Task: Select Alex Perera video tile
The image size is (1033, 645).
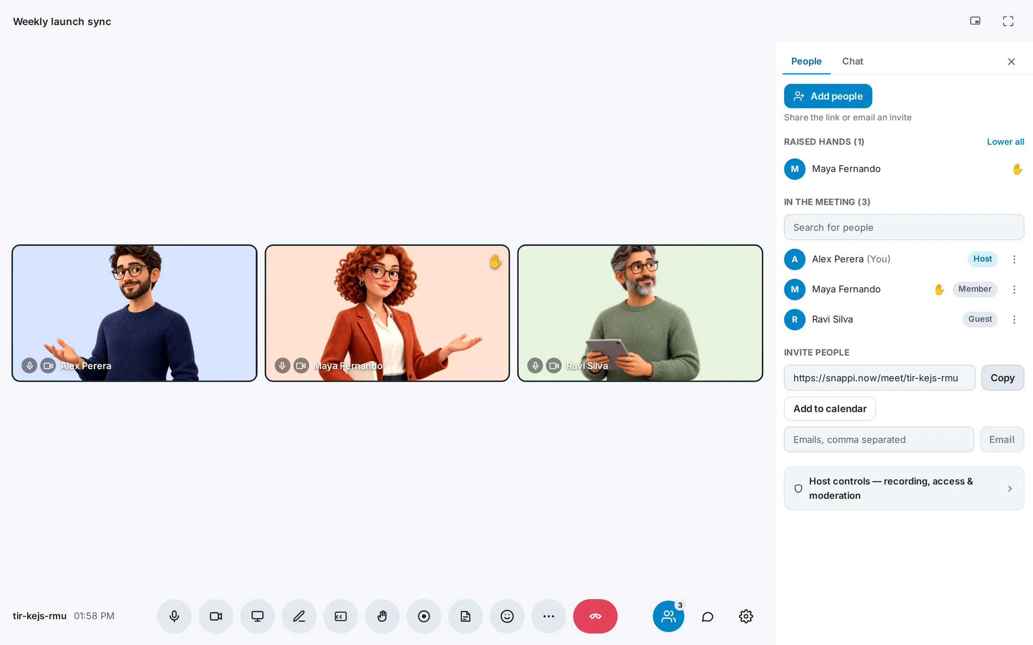Action: pos(134,313)
